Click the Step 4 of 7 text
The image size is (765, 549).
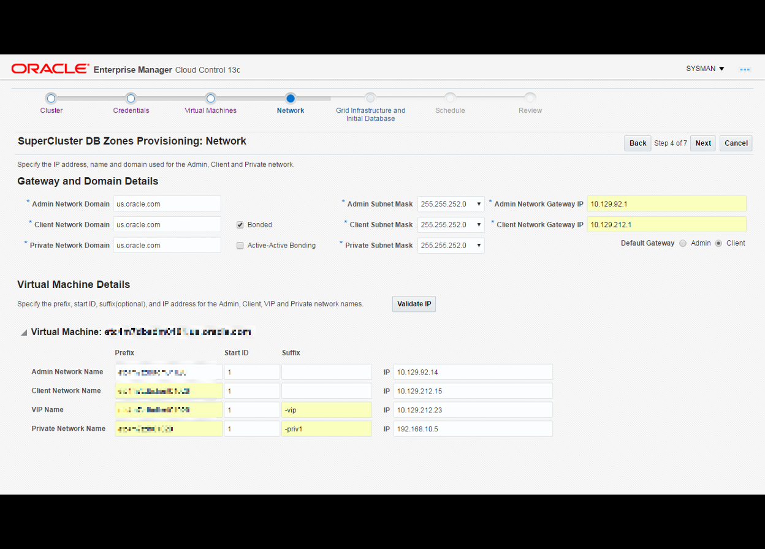click(671, 143)
